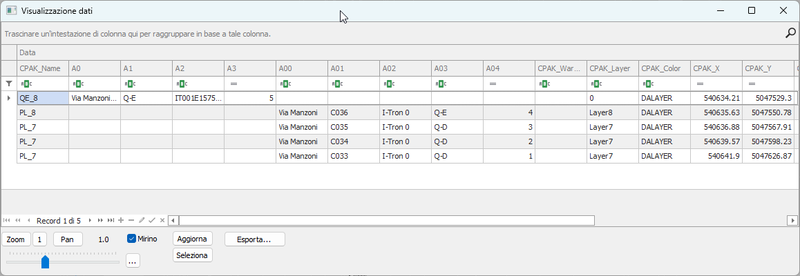Append a new record with plus
This screenshot has width=800, height=276.
coord(121,221)
